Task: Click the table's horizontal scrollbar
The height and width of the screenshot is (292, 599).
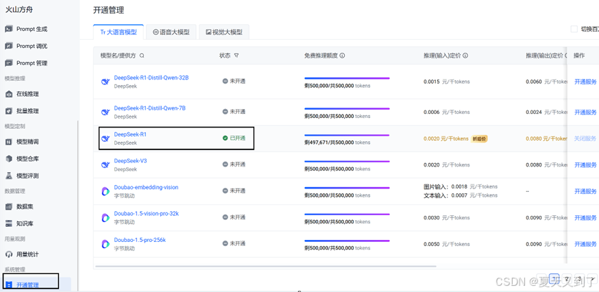Action: pyautogui.click(x=265, y=266)
